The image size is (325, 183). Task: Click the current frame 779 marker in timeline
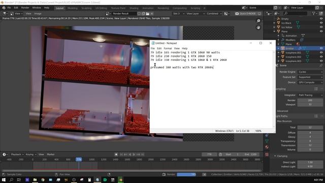tap(79, 159)
